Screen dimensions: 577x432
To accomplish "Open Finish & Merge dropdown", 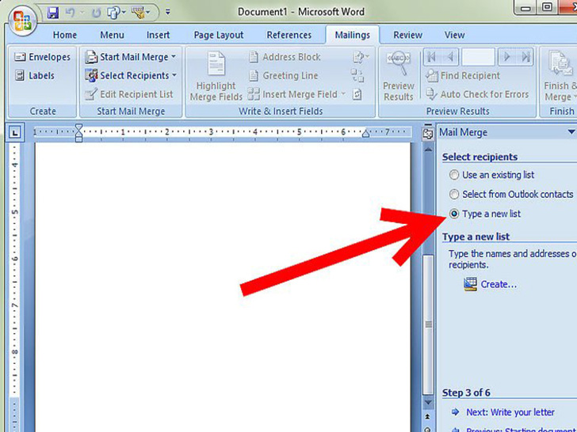I will [560, 76].
